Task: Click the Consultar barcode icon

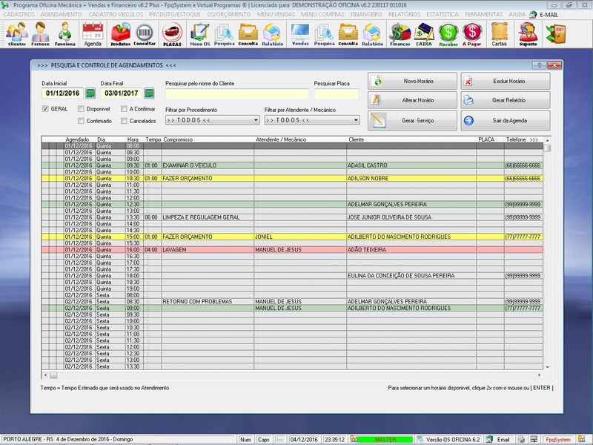Action: click(145, 34)
